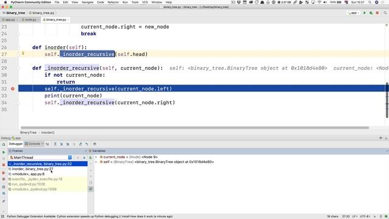Click the 27:32 cursor position in status bar

[346, 217]
